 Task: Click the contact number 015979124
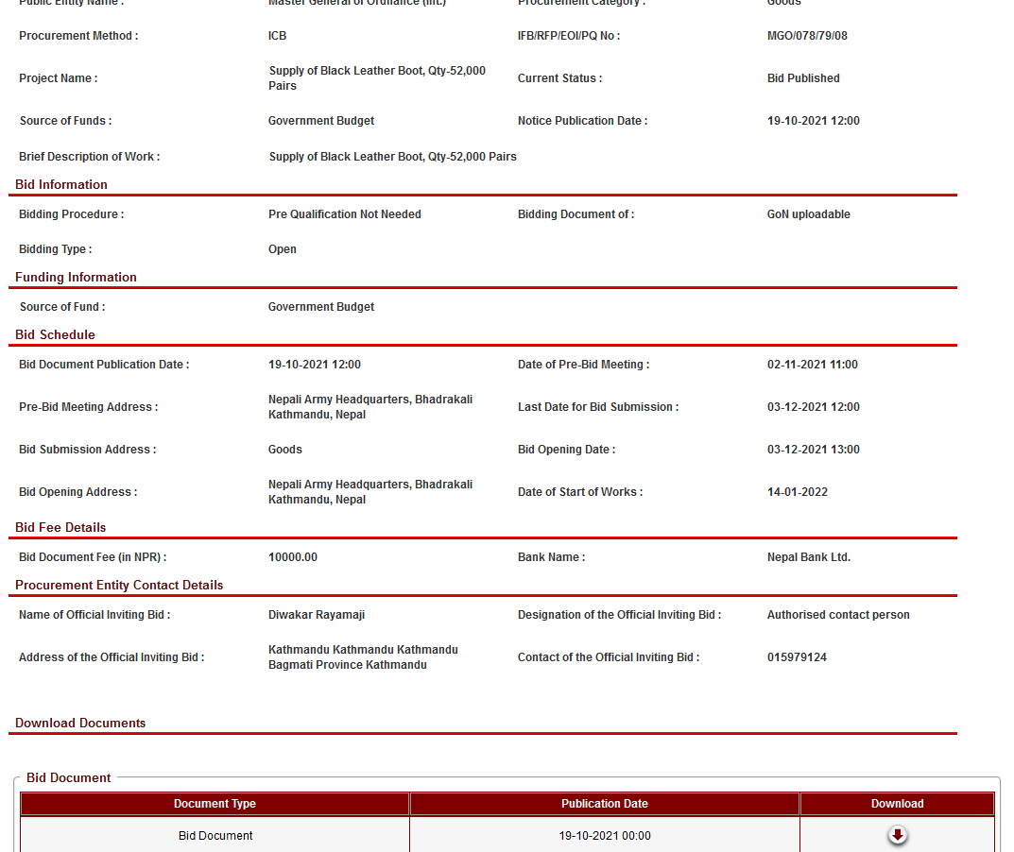click(797, 657)
